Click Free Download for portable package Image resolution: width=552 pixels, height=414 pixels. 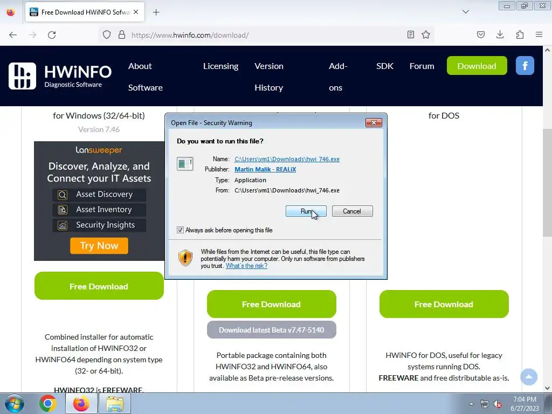pyautogui.click(x=272, y=304)
